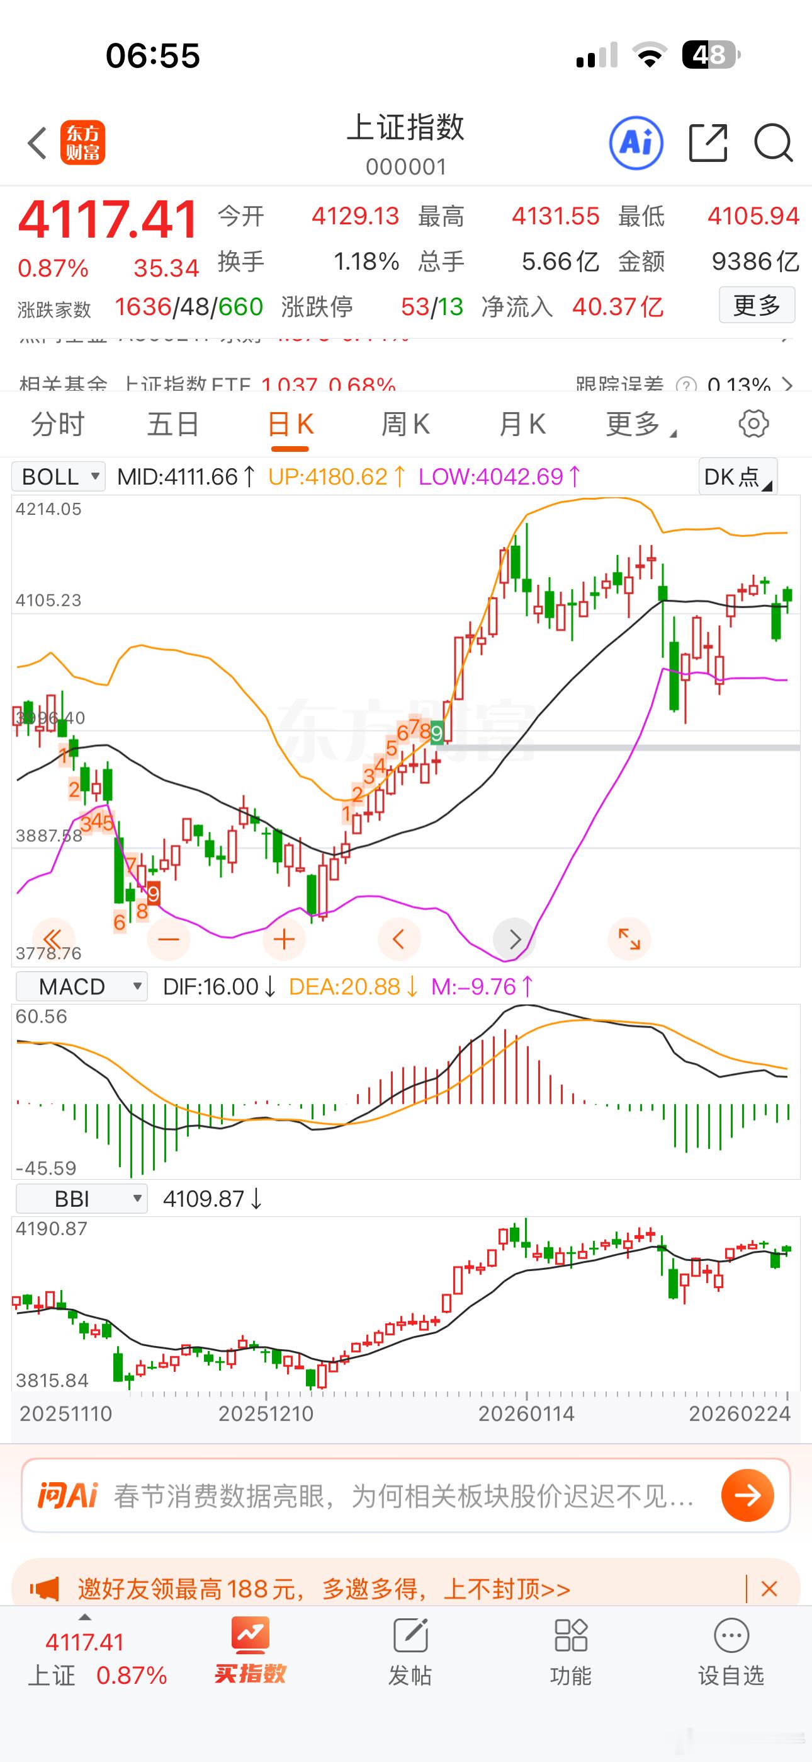The image size is (812, 1762).
Task: Tap the DIF:16.00 MACD value
Action: coord(218,986)
